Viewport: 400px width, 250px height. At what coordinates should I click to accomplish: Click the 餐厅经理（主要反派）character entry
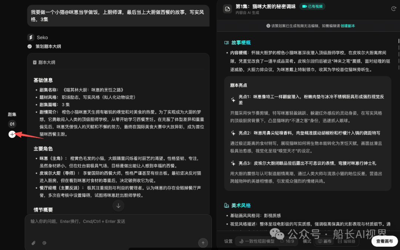click(x=120, y=192)
